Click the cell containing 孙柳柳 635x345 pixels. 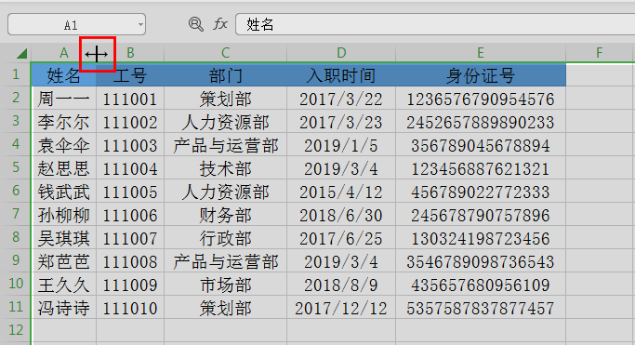pos(63,215)
